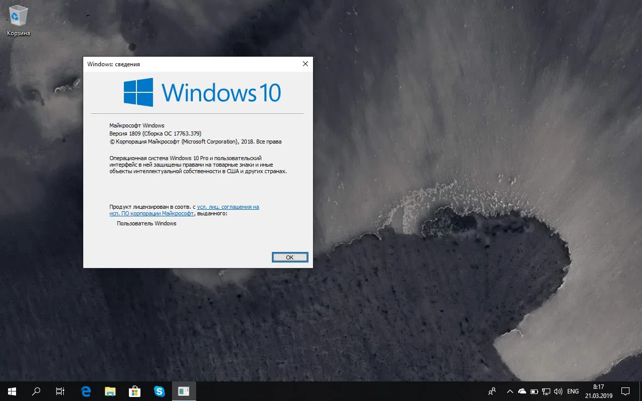The height and width of the screenshot is (401, 642).
Task: Switch the ENG keyboard language
Action: [573, 391]
